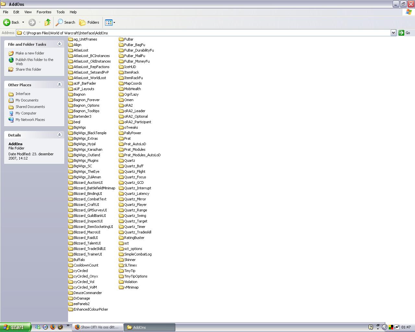Open Shared Documents link
The width and height of the screenshot is (415, 332).
pos(30,107)
